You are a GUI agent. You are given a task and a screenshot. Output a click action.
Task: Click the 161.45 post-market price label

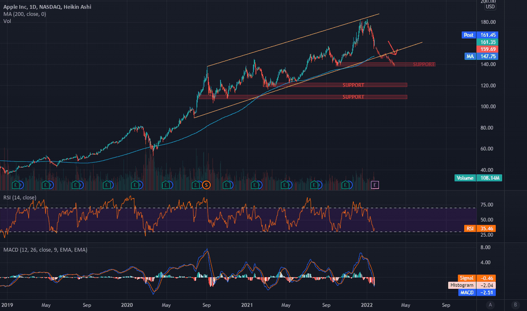click(487, 35)
